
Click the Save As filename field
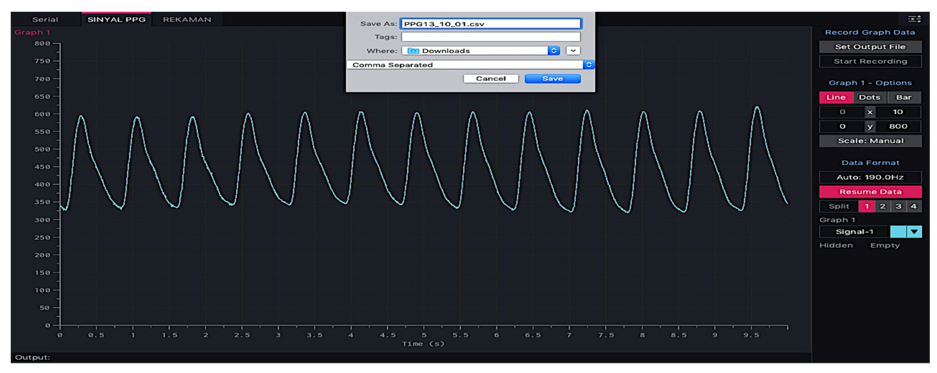pos(490,24)
